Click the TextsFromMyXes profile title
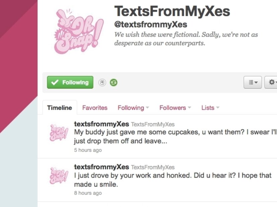The width and height of the screenshot is (277, 207). click(172, 11)
